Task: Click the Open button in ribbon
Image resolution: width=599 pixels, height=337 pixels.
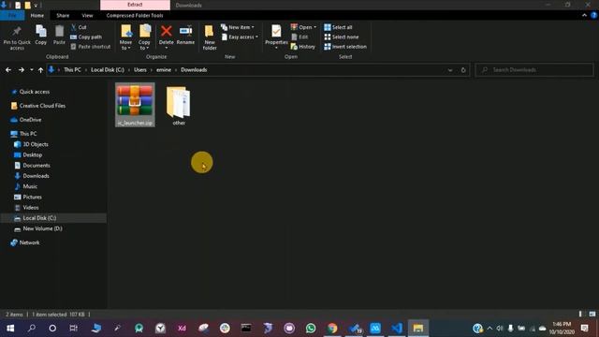Action: coord(303,27)
